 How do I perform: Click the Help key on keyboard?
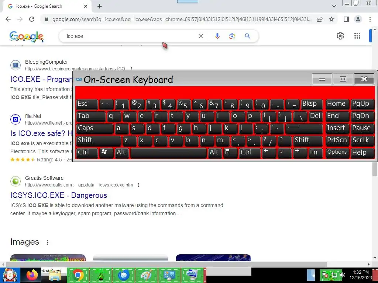click(x=362, y=153)
